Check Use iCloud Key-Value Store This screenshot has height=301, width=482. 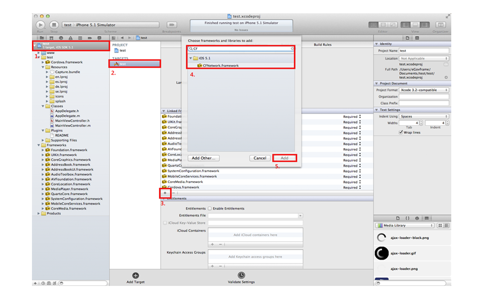tap(166, 223)
